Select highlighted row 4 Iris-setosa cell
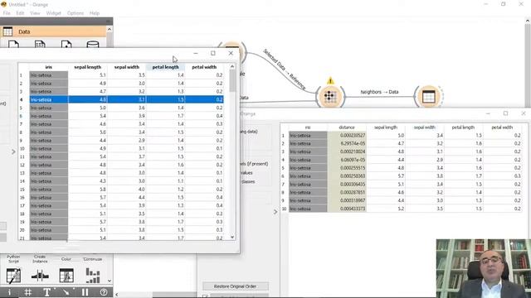This screenshot has width=531, height=298. point(49,99)
